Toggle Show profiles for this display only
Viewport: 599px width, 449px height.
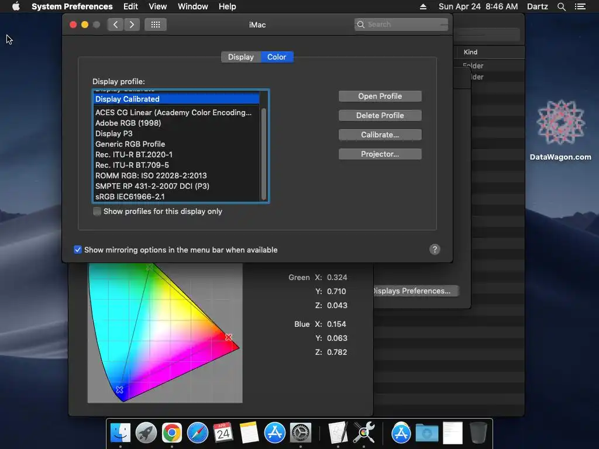point(97,211)
